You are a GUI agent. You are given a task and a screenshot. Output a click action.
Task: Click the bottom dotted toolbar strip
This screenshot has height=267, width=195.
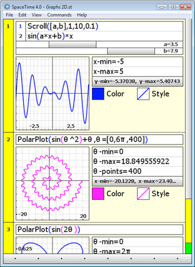[97, 259]
